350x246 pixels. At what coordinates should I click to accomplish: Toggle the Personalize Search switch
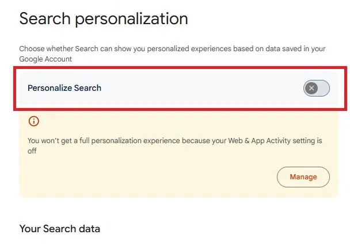coord(316,88)
